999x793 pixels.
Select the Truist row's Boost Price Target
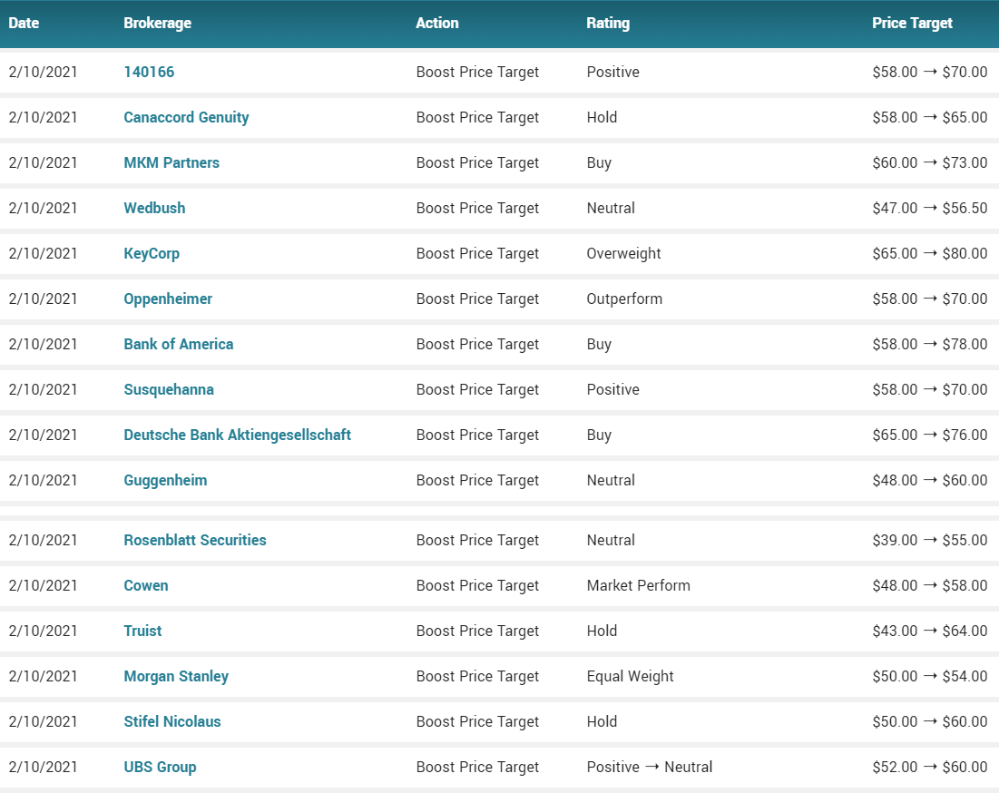click(477, 631)
